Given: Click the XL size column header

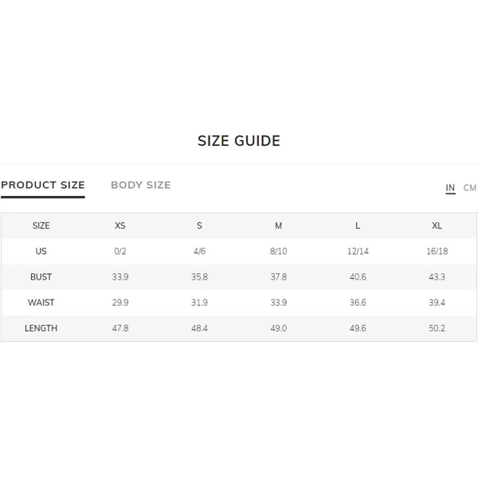Looking at the screenshot, I should (x=437, y=225).
